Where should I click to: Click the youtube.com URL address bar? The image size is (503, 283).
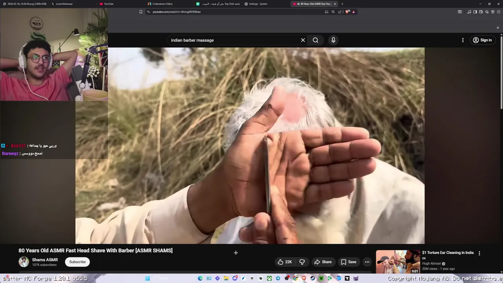(236, 12)
